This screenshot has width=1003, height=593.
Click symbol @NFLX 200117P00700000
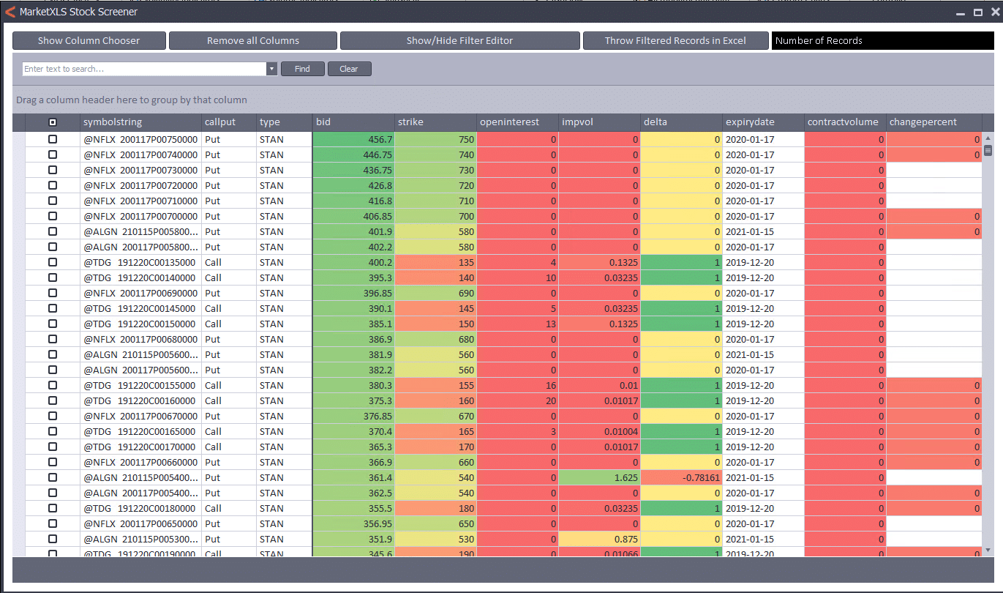pyautogui.click(x=140, y=216)
